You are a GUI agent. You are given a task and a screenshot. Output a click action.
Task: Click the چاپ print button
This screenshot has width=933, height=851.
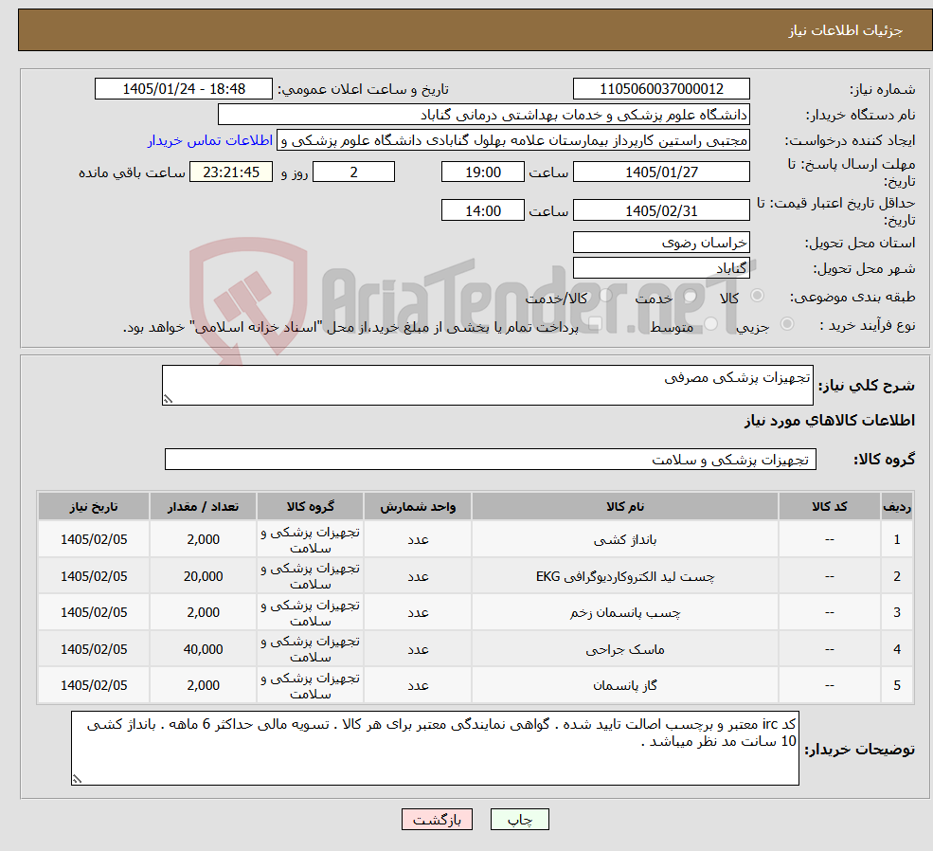519,820
